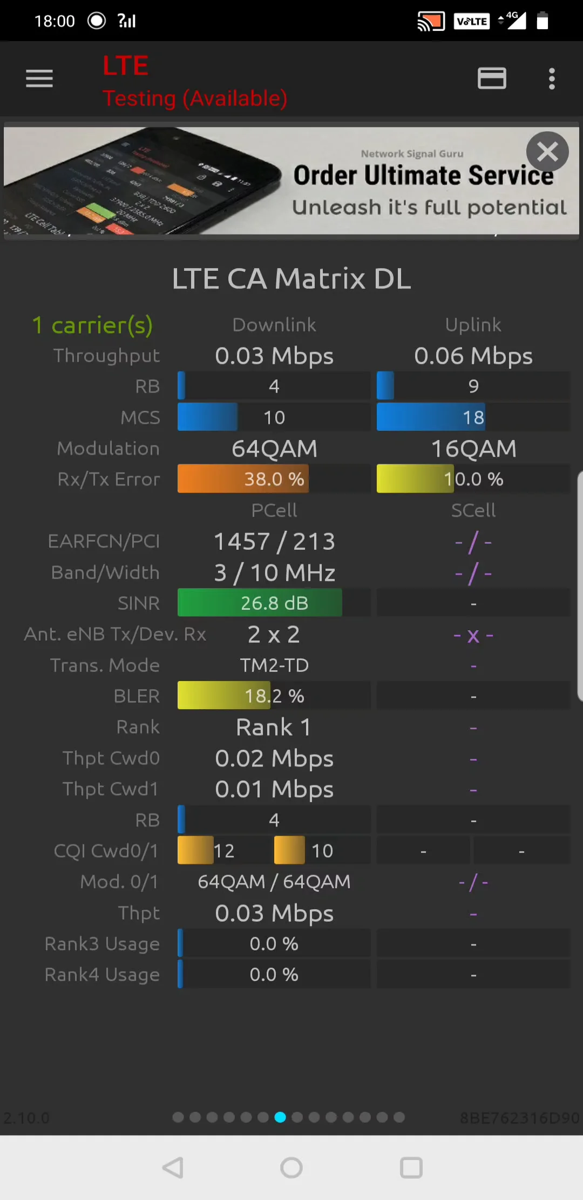Screen dimensions: 583x1200
Task: Tap the orange 38.0 % error bar
Action: tap(243, 479)
